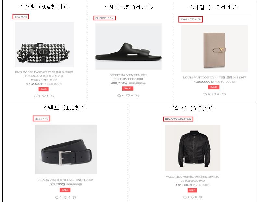
Task: Open the BAG 9.4k category
Action: pyautogui.click(x=20, y=17)
